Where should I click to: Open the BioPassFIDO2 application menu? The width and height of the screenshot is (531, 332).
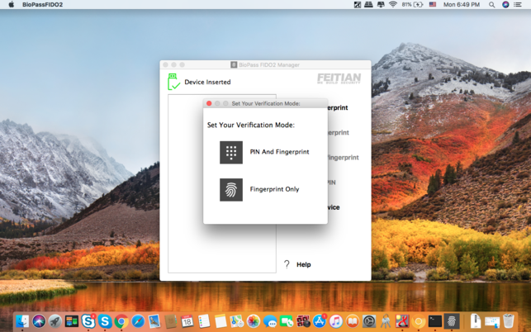(42, 4)
